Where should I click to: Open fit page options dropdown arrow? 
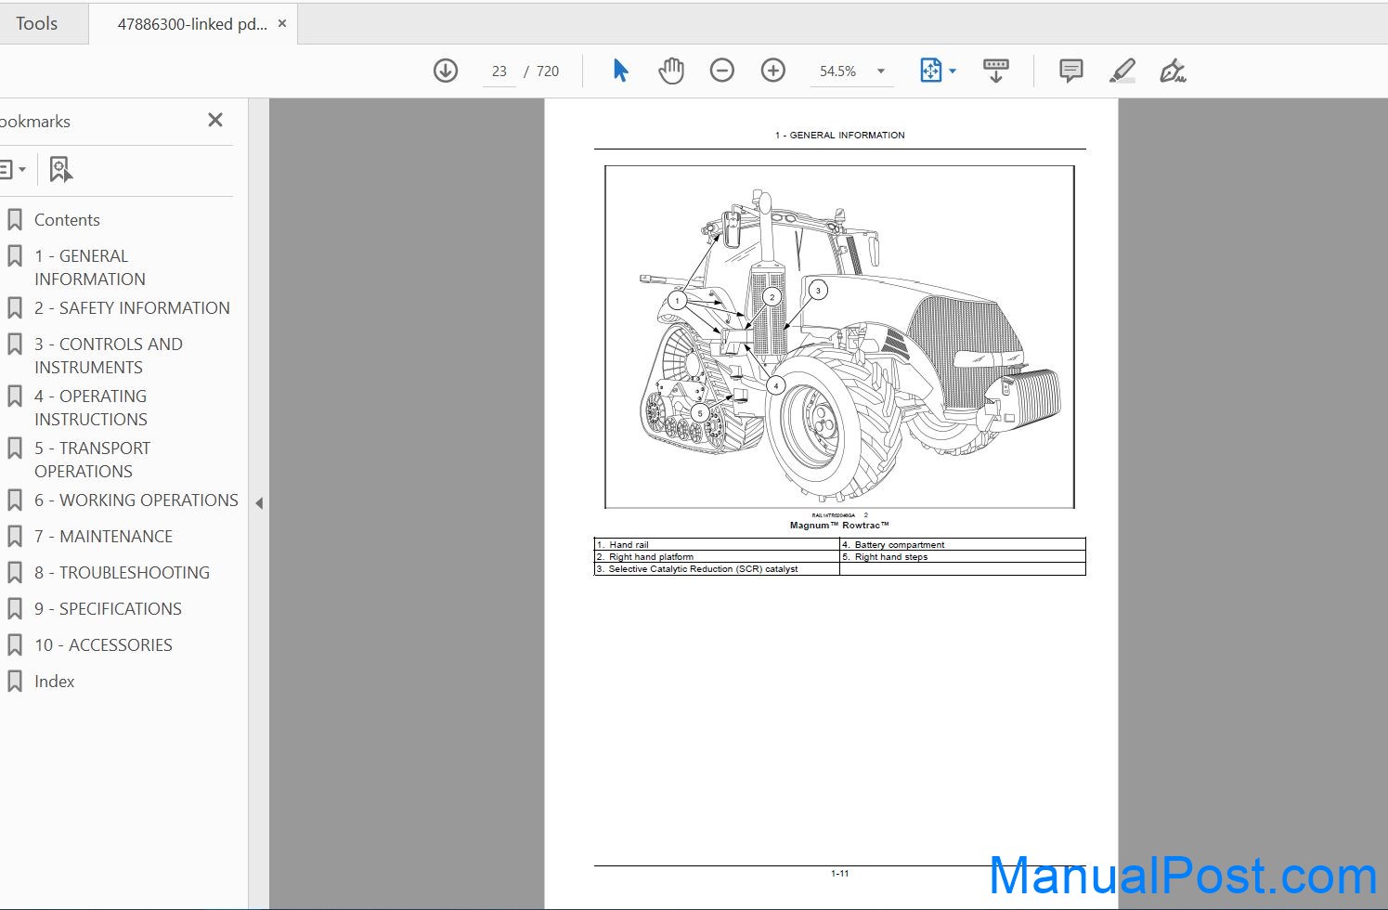953,71
